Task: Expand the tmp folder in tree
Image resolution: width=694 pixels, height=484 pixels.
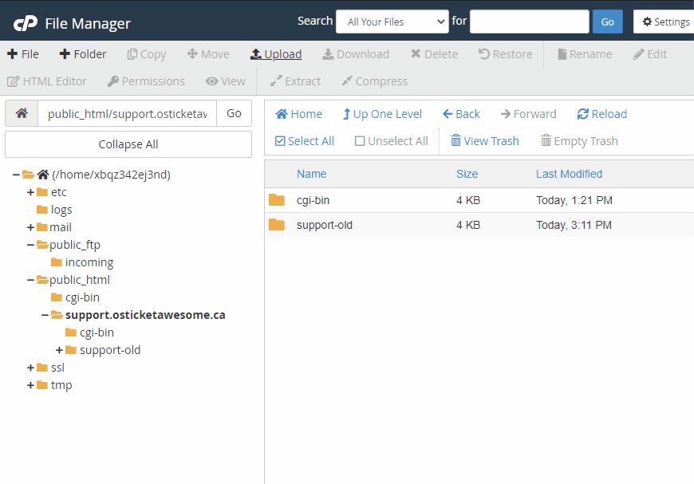Action: [x=30, y=385]
